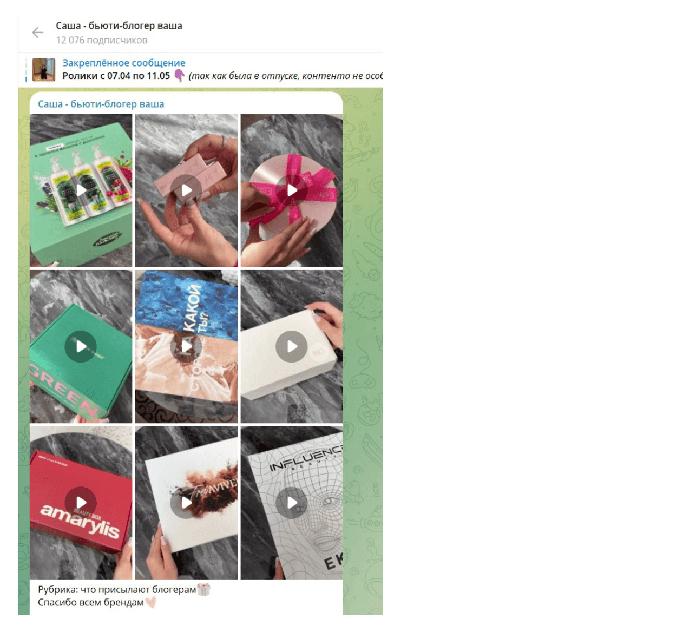Play the GREEN teal box video
This screenshot has height=632, width=683.
tap(81, 346)
